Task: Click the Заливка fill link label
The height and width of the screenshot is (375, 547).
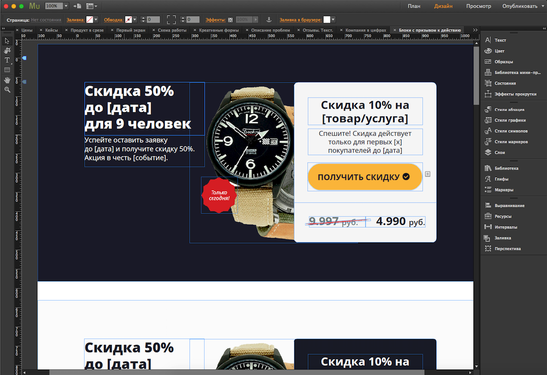Action: click(75, 20)
